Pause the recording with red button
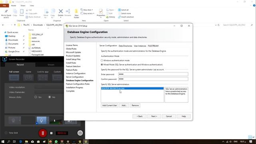Screen dimensions: 256x144 pos(43,133)
